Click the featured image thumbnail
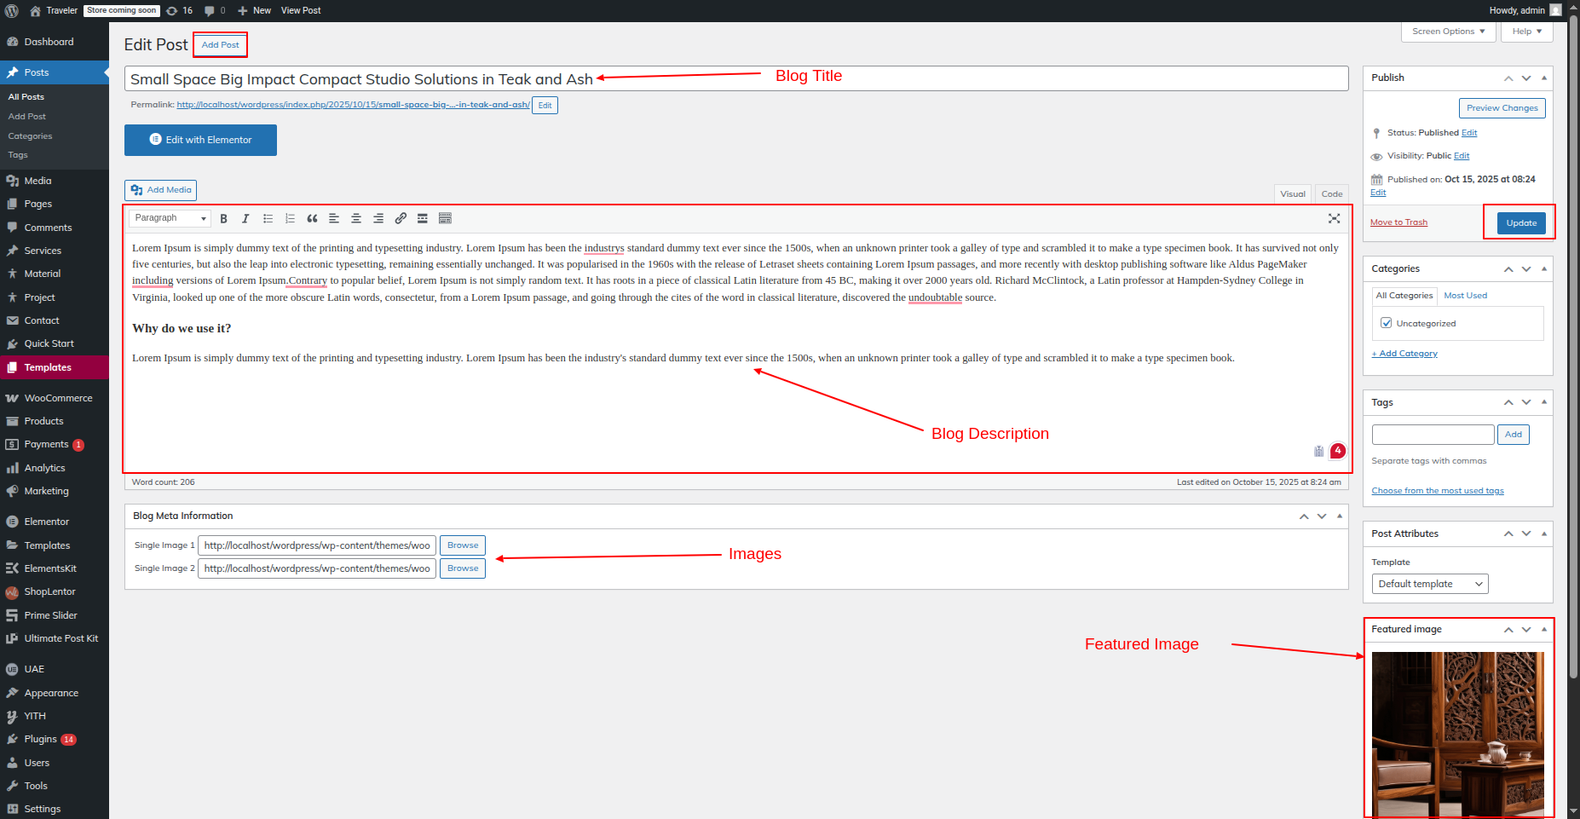Viewport: 1580px width, 819px height. [1457, 733]
